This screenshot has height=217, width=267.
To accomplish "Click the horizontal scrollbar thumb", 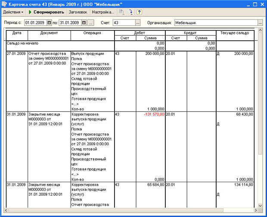I will [x=115, y=211].
